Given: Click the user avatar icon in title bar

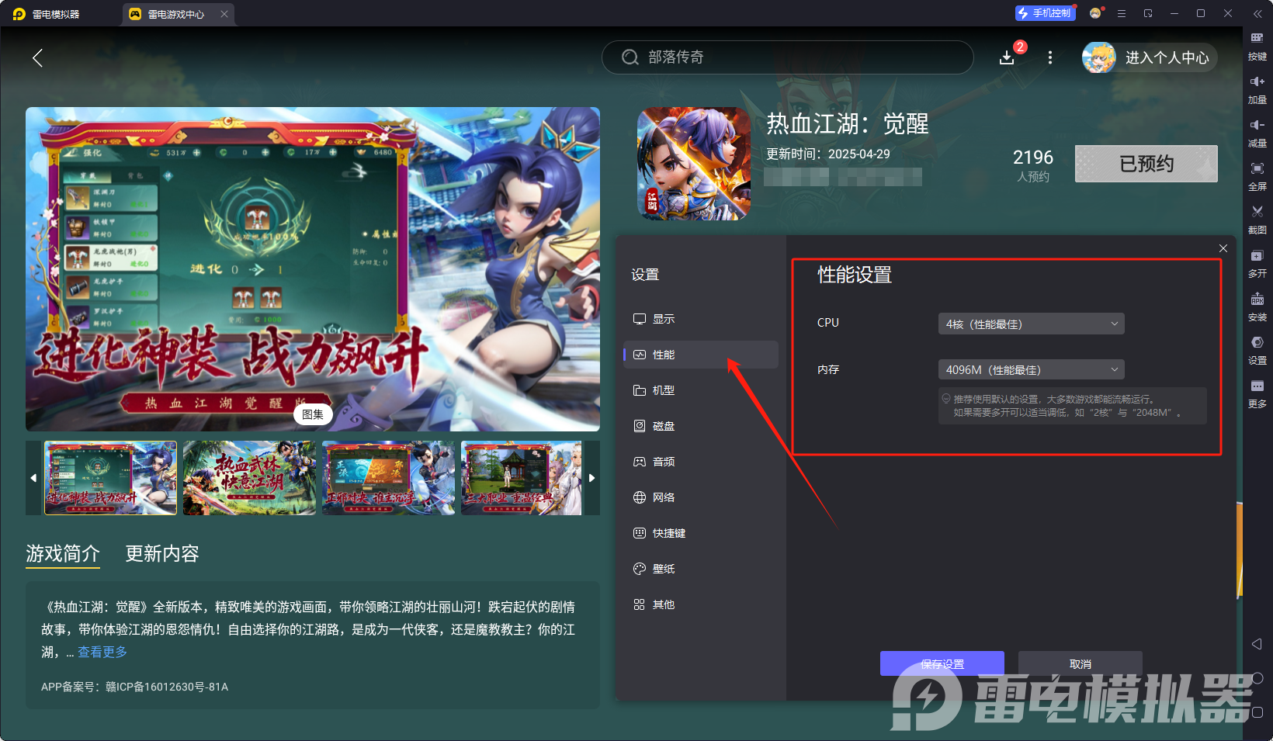Looking at the screenshot, I should click(x=1095, y=13).
